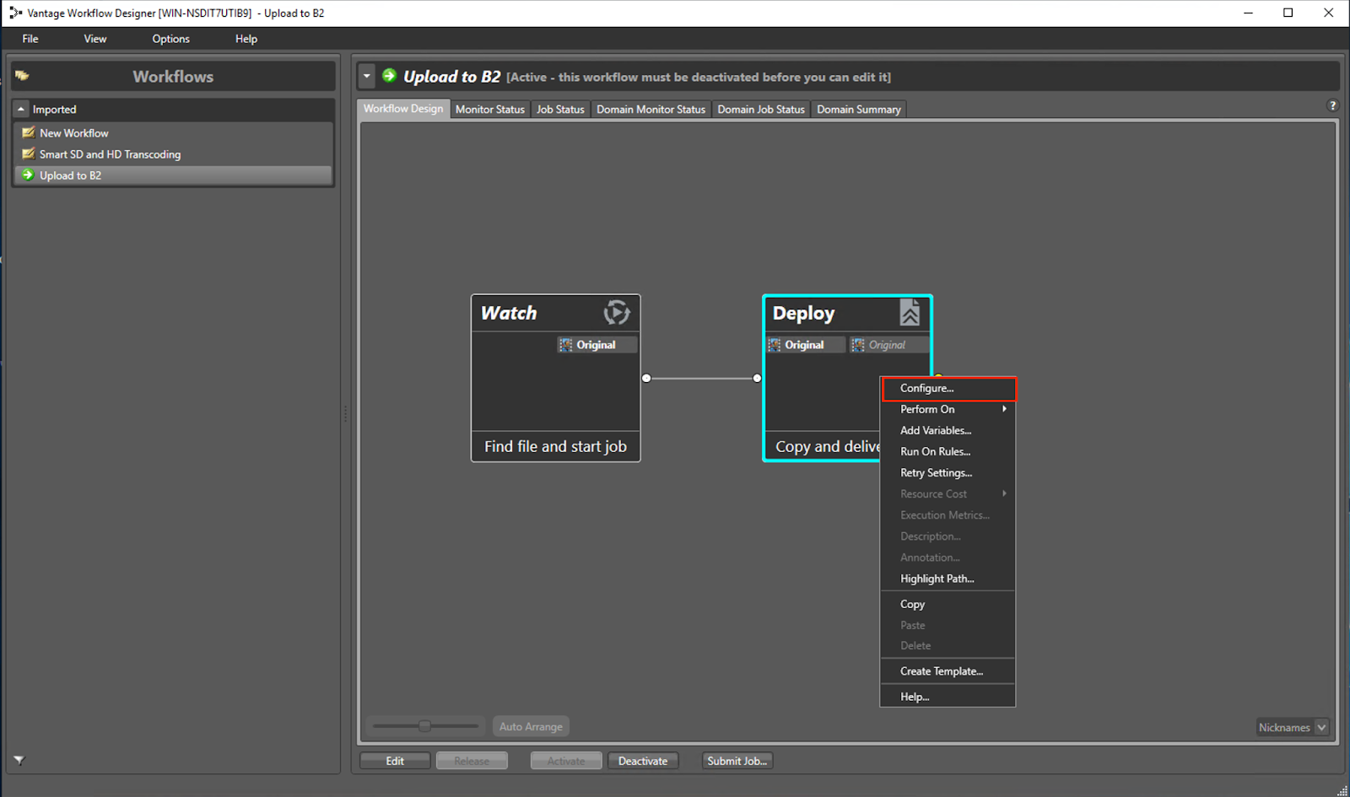Select Upload to B2 workflow row
Viewport: 1350px width, 797px height.
tap(173, 175)
